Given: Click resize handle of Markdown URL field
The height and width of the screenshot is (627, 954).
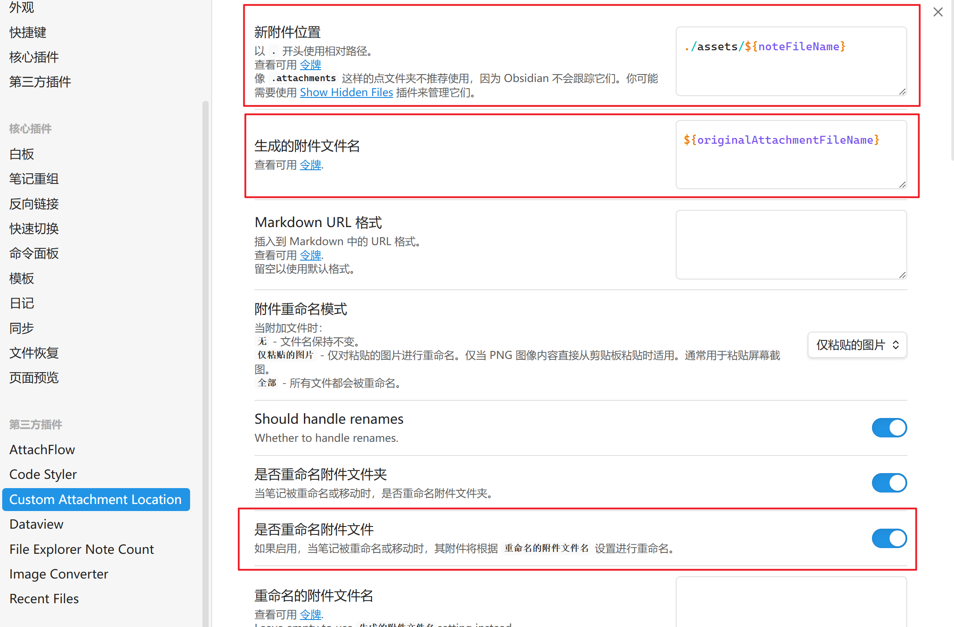Looking at the screenshot, I should [x=902, y=275].
